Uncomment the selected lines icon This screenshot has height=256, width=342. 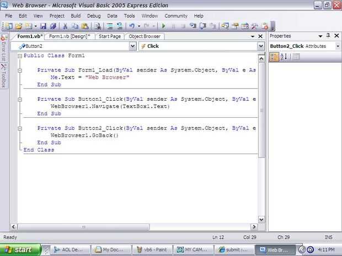(x=120, y=26)
